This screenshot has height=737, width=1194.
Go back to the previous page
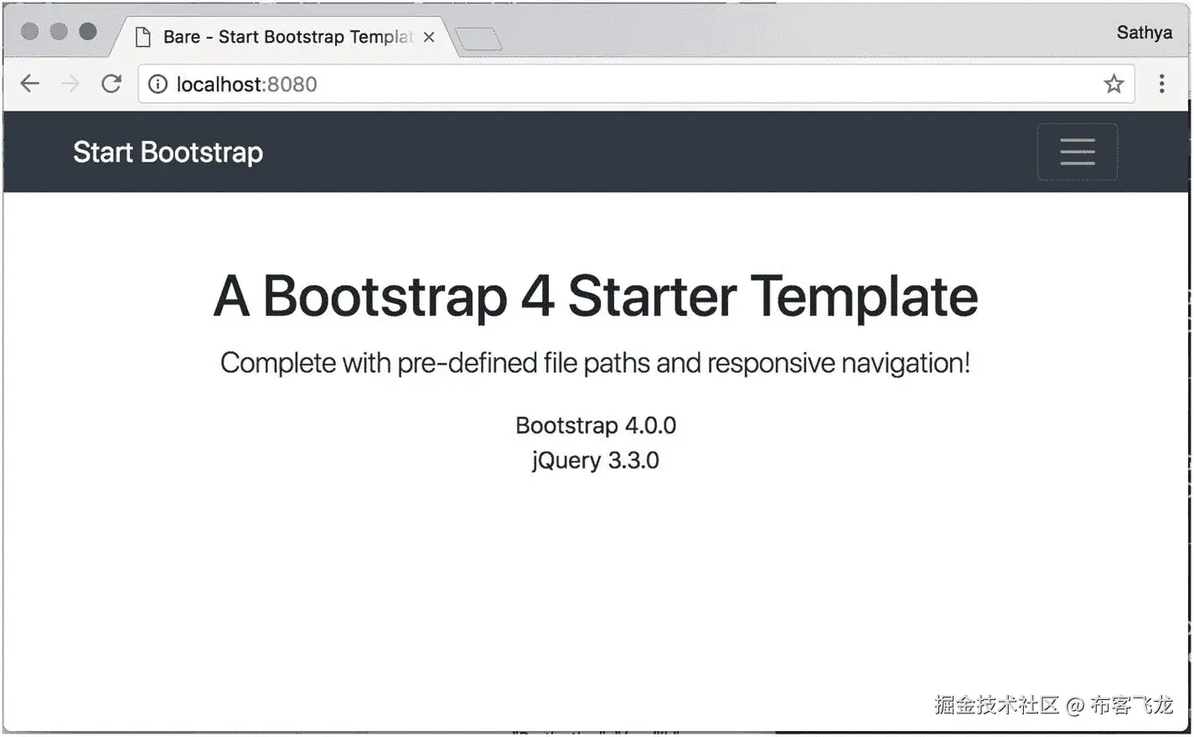coord(30,84)
